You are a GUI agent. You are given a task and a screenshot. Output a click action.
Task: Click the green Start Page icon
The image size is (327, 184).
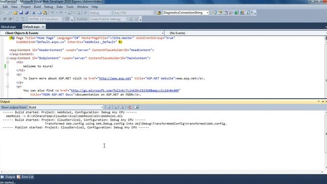point(237,13)
